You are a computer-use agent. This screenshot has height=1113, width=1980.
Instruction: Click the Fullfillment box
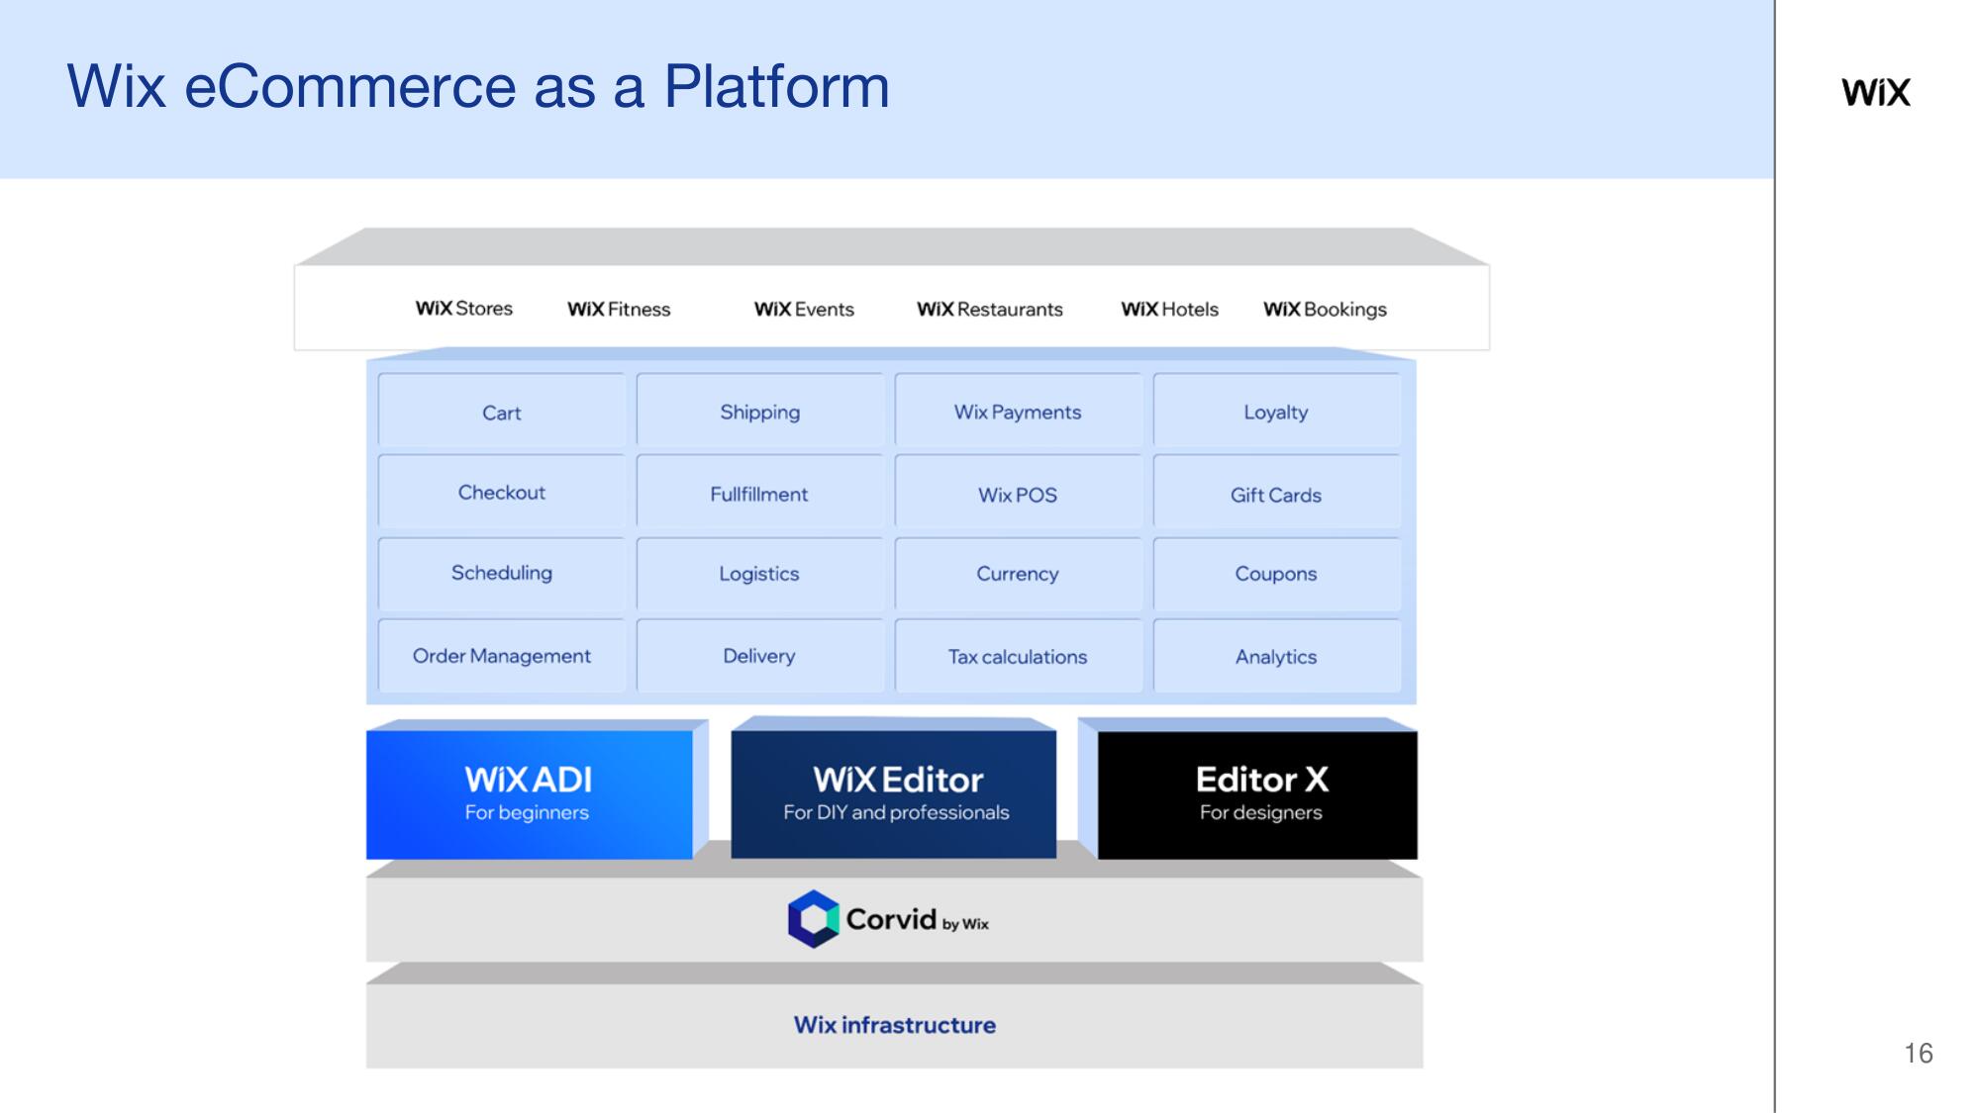point(760,492)
